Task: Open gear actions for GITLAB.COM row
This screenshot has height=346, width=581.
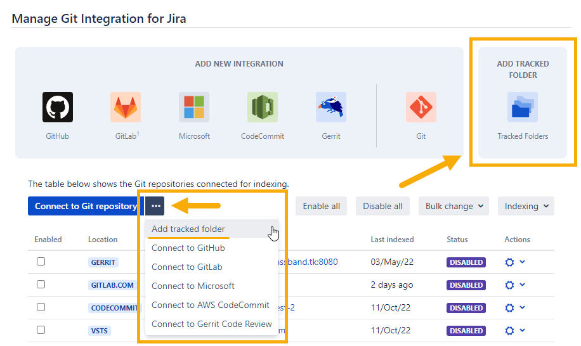Action: pyautogui.click(x=509, y=285)
